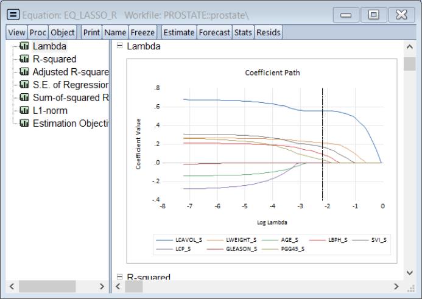The image size is (422, 299).
Task: Collapse the Lambda section
Action: 119,46
